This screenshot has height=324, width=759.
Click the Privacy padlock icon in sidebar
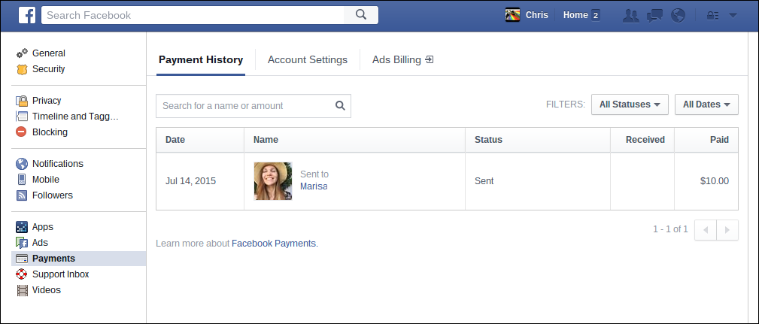(22, 101)
